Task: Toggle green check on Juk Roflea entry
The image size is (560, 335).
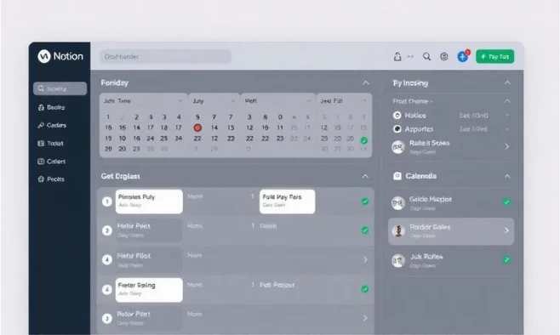Action: pos(506,259)
